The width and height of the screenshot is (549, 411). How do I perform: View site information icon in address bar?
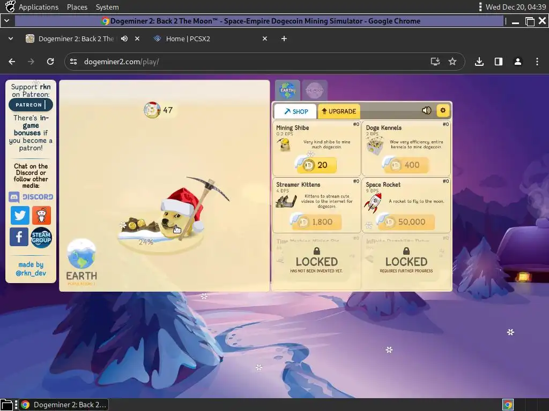tap(73, 62)
